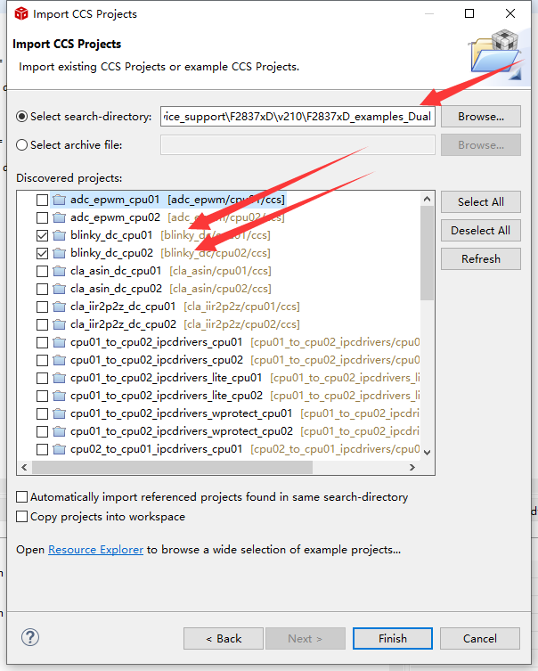Click folder icon of blinky_dc_cpu01 project
Image resolution: width=538 pixels, height=671 pixels.
(59, 235)
